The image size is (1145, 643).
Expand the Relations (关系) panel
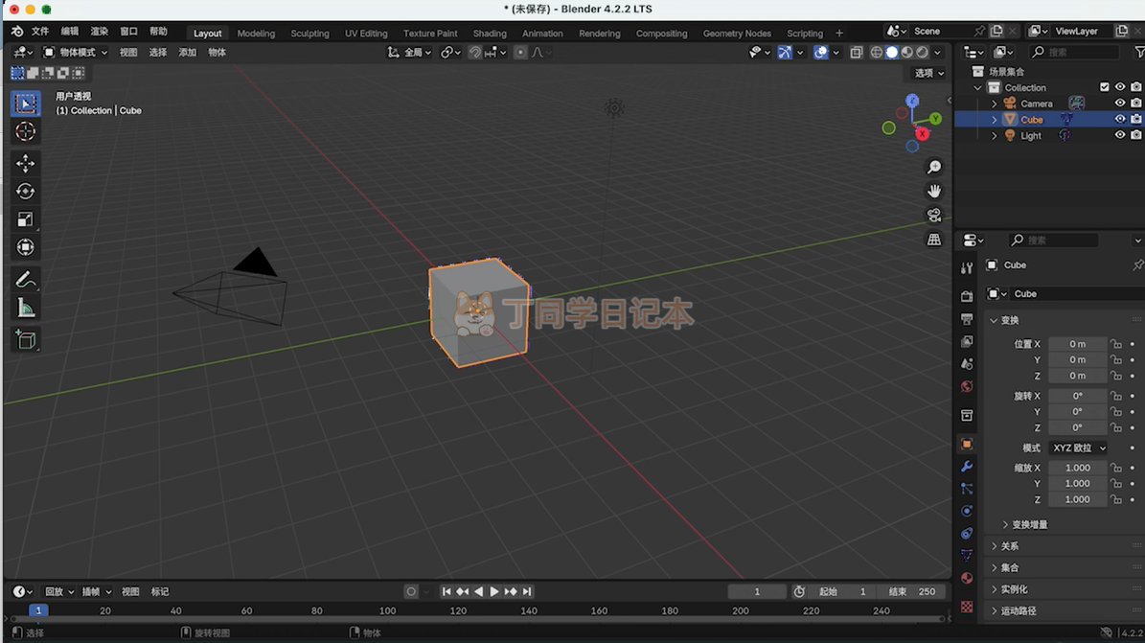pos(1009,546)
